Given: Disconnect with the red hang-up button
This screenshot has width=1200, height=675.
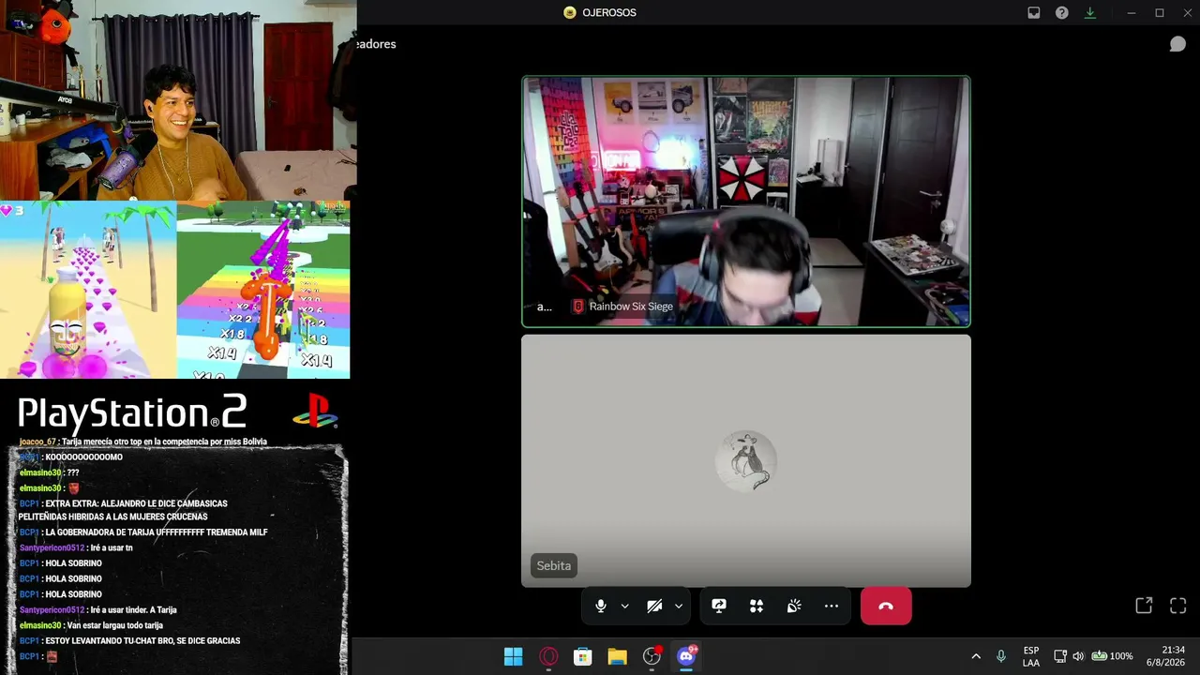Looking at the screenshot, I should pyautogui.click(x=886, y=606).
